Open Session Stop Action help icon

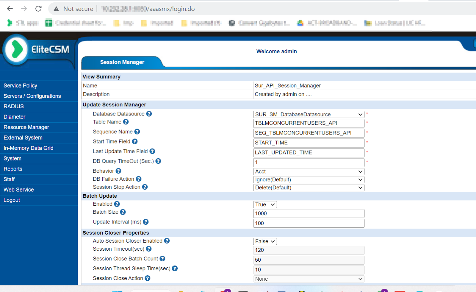click(145, 187)
